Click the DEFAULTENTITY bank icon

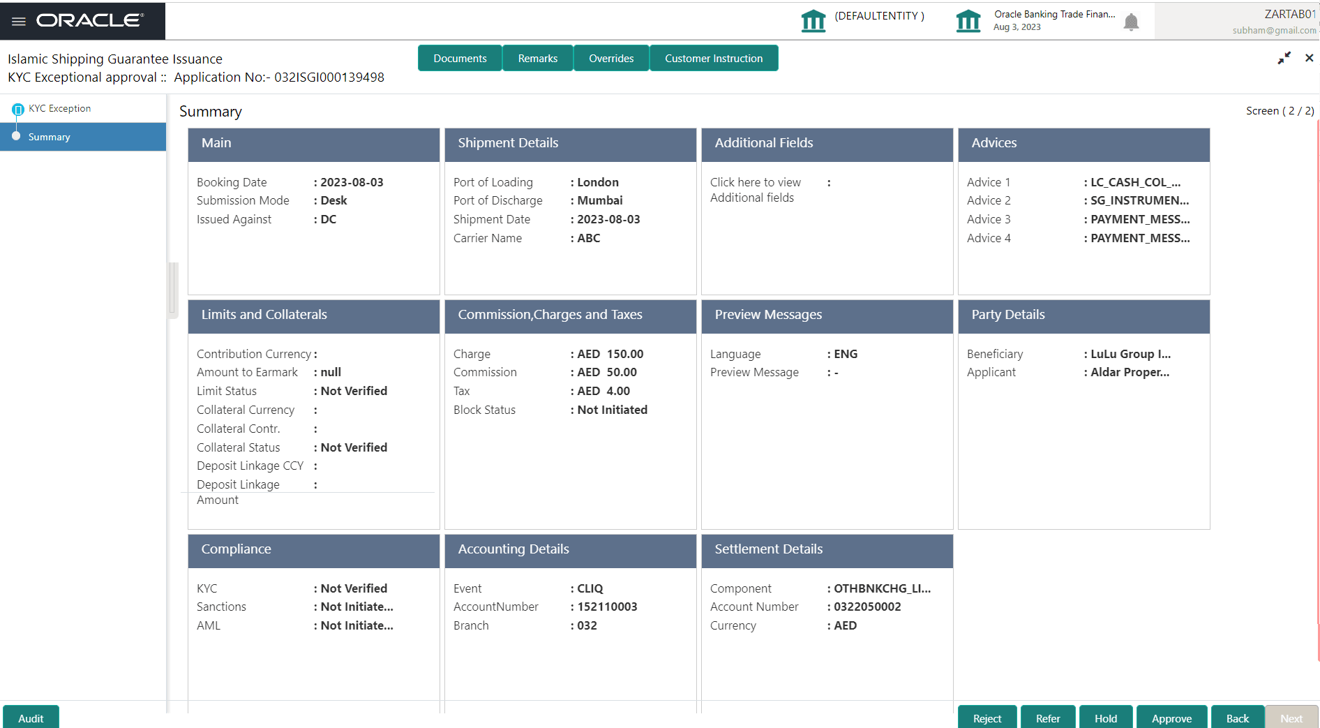click(813, 20)
